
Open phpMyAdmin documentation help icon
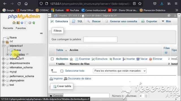[x=22, y=23]
